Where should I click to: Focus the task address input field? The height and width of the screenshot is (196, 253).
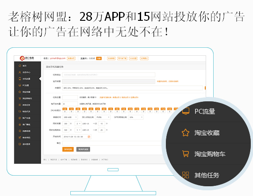[x=109, y=75]
